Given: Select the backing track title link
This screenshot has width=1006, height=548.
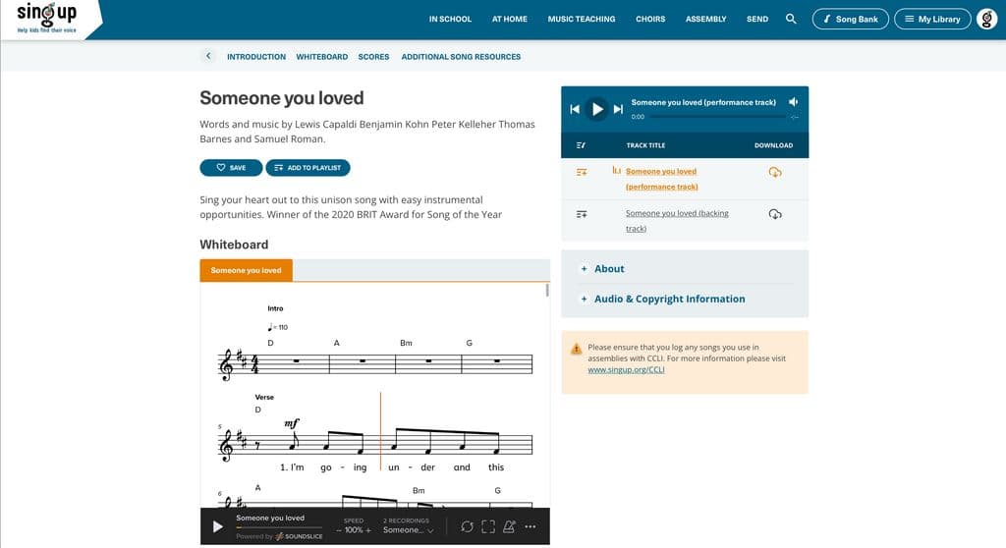Looking at the screenshot, I should pos(677,221).
